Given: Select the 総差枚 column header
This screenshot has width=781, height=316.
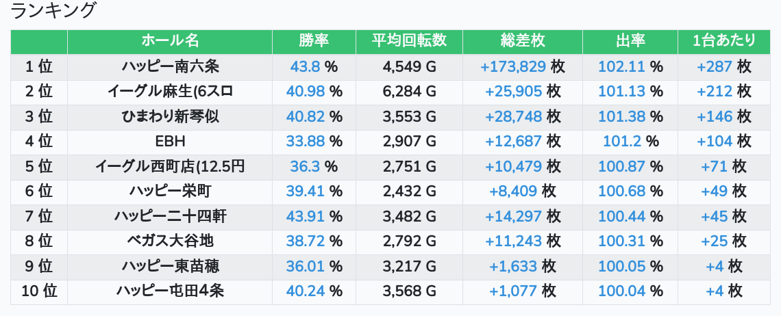Looking at the screenshot, I should coord(522,41).
